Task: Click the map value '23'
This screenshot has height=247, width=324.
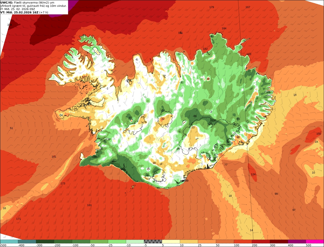Action: (193, 128)
